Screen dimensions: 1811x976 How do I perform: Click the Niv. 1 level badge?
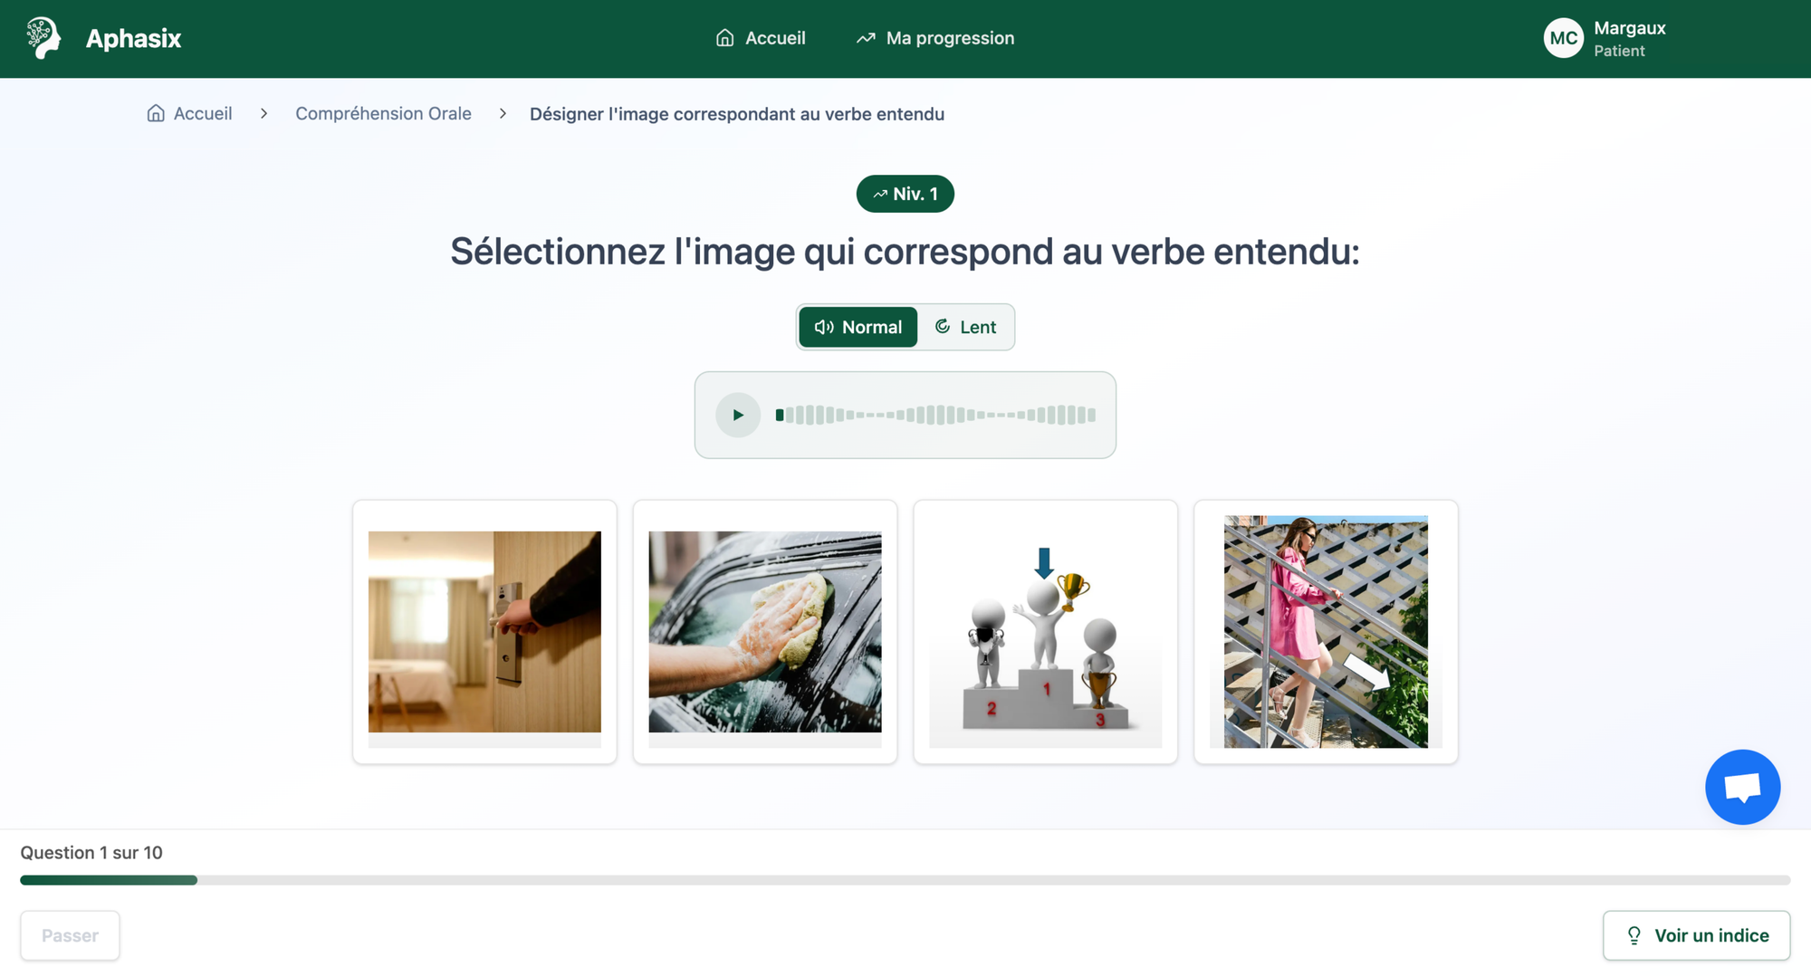pos(905,194)
